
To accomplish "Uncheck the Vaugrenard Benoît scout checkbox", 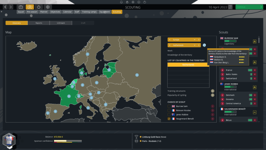I will (169, 119).
